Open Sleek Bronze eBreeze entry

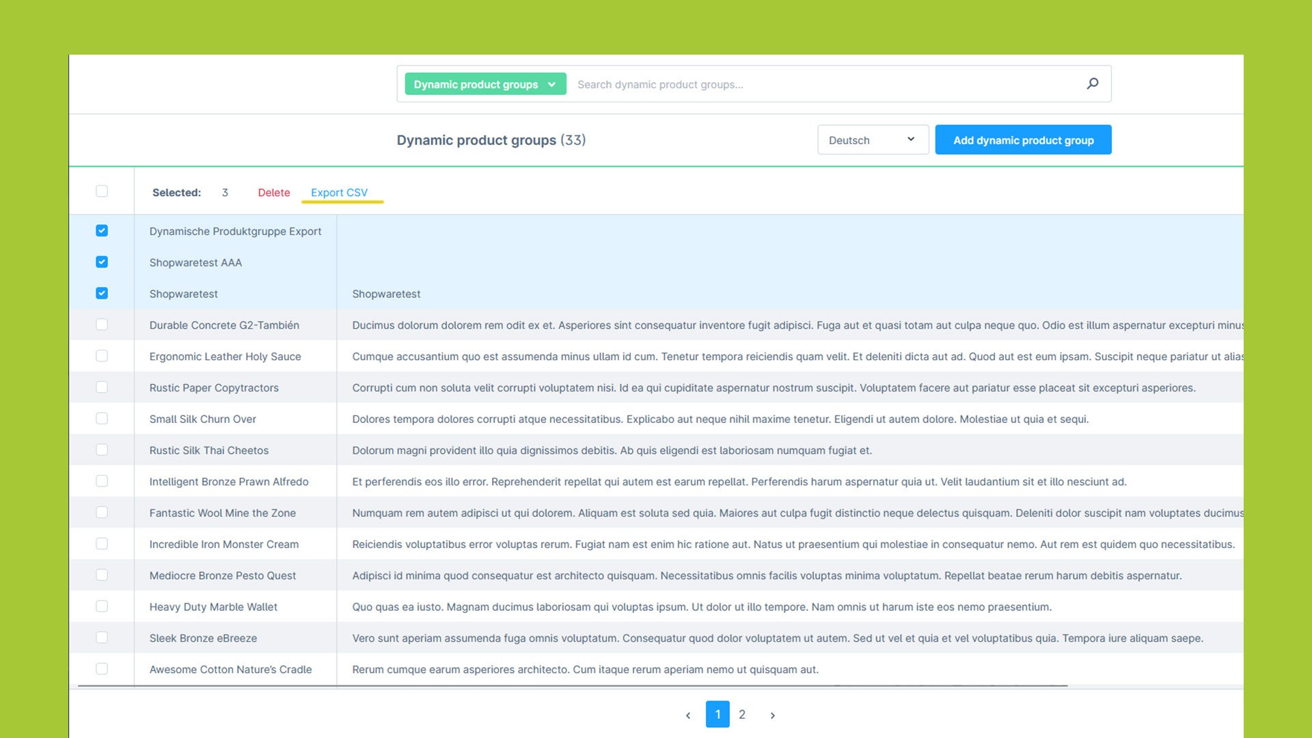[x=203, y=638]
